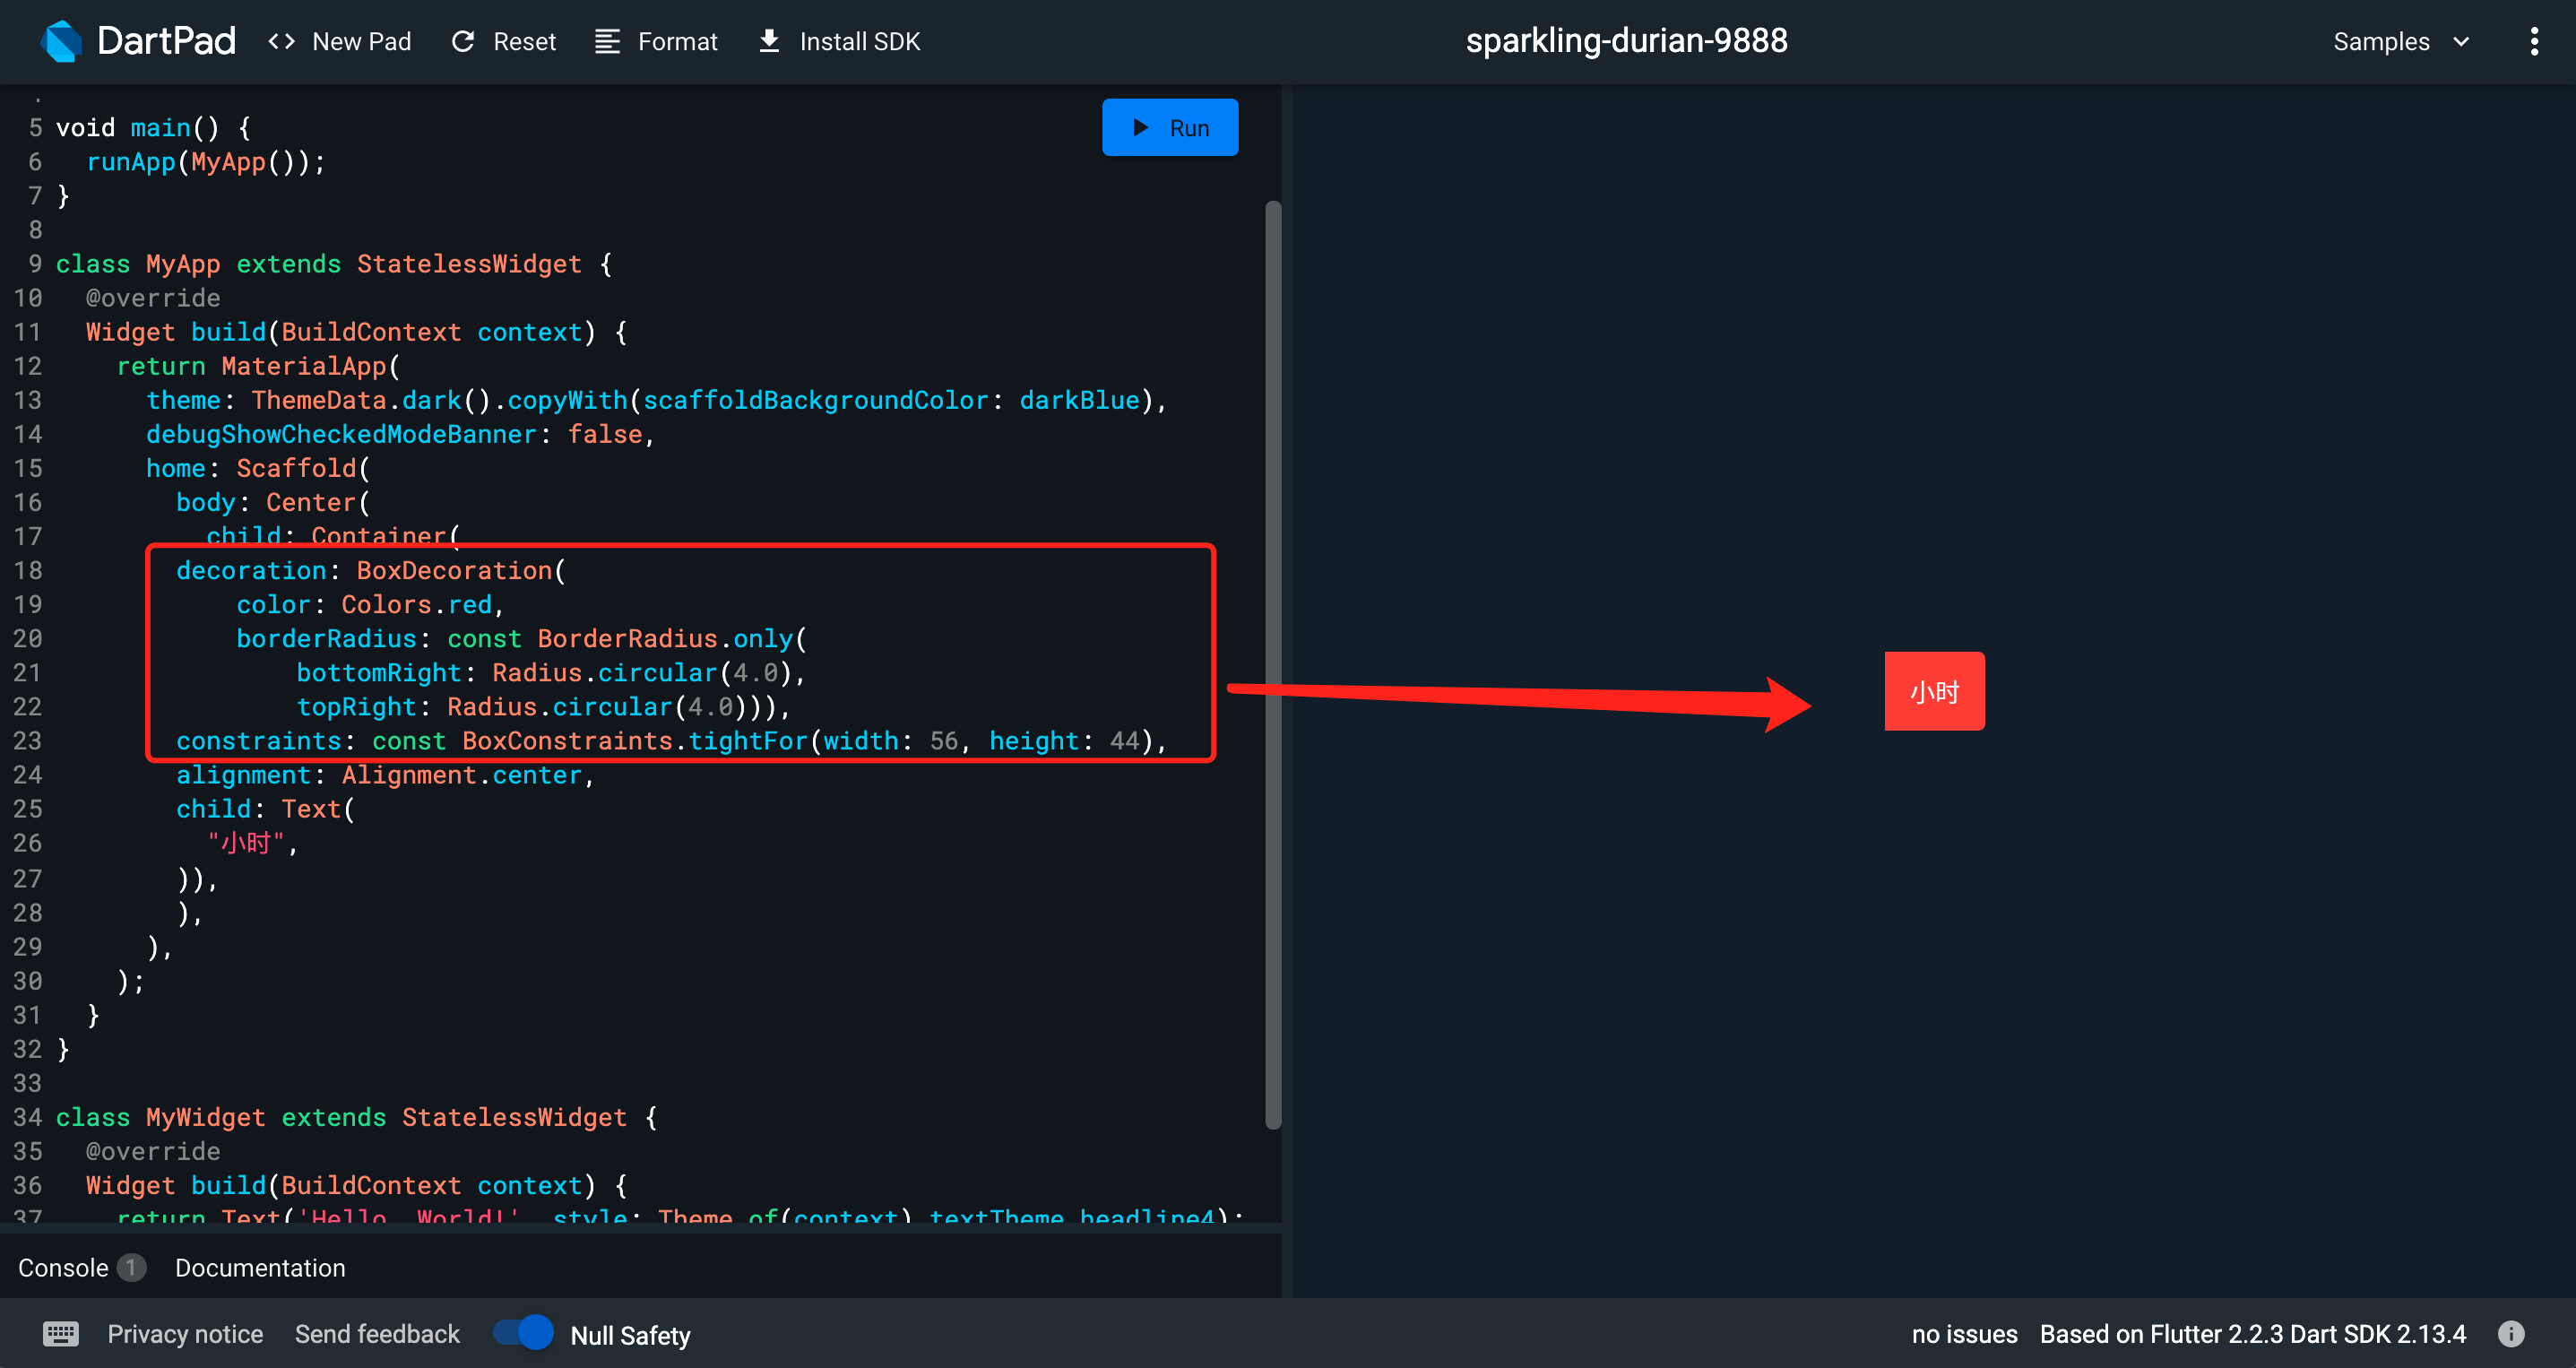Open the Console tab
This screenshot has width=2576, height=1368.
[63, 1267]
